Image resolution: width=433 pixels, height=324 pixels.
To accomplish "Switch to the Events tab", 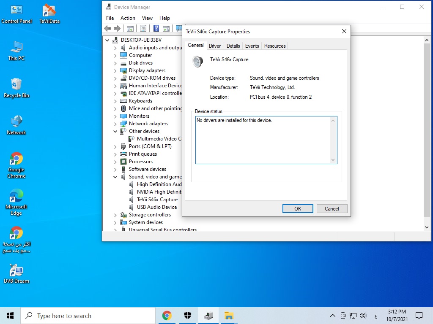I will point(252,46).
